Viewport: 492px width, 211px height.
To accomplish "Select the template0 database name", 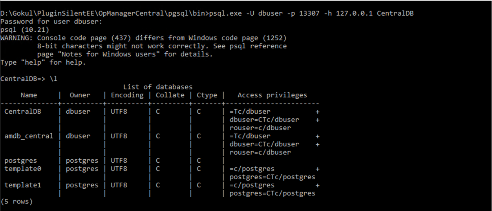I will point(23,169).
